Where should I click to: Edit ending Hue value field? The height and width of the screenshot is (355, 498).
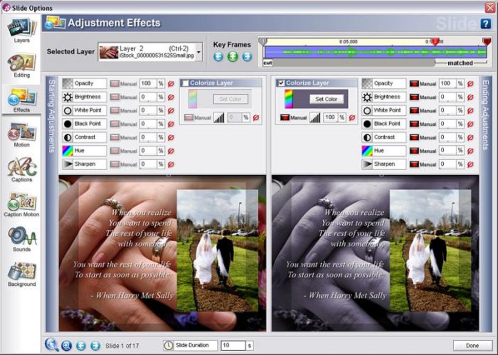point(448,150)
